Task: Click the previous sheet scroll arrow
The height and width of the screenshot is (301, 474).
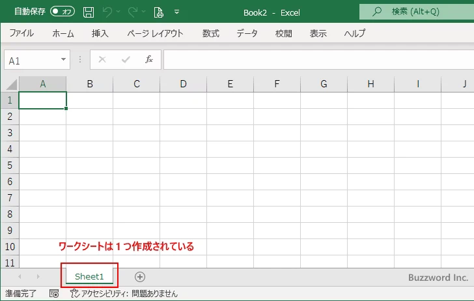Action: (x=20, y=276)
